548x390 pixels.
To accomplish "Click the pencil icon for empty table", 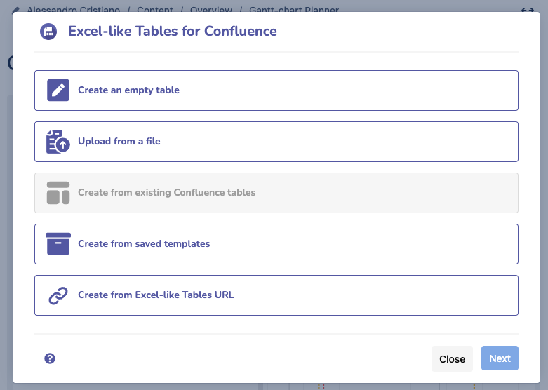I will (x=58, y=90).
